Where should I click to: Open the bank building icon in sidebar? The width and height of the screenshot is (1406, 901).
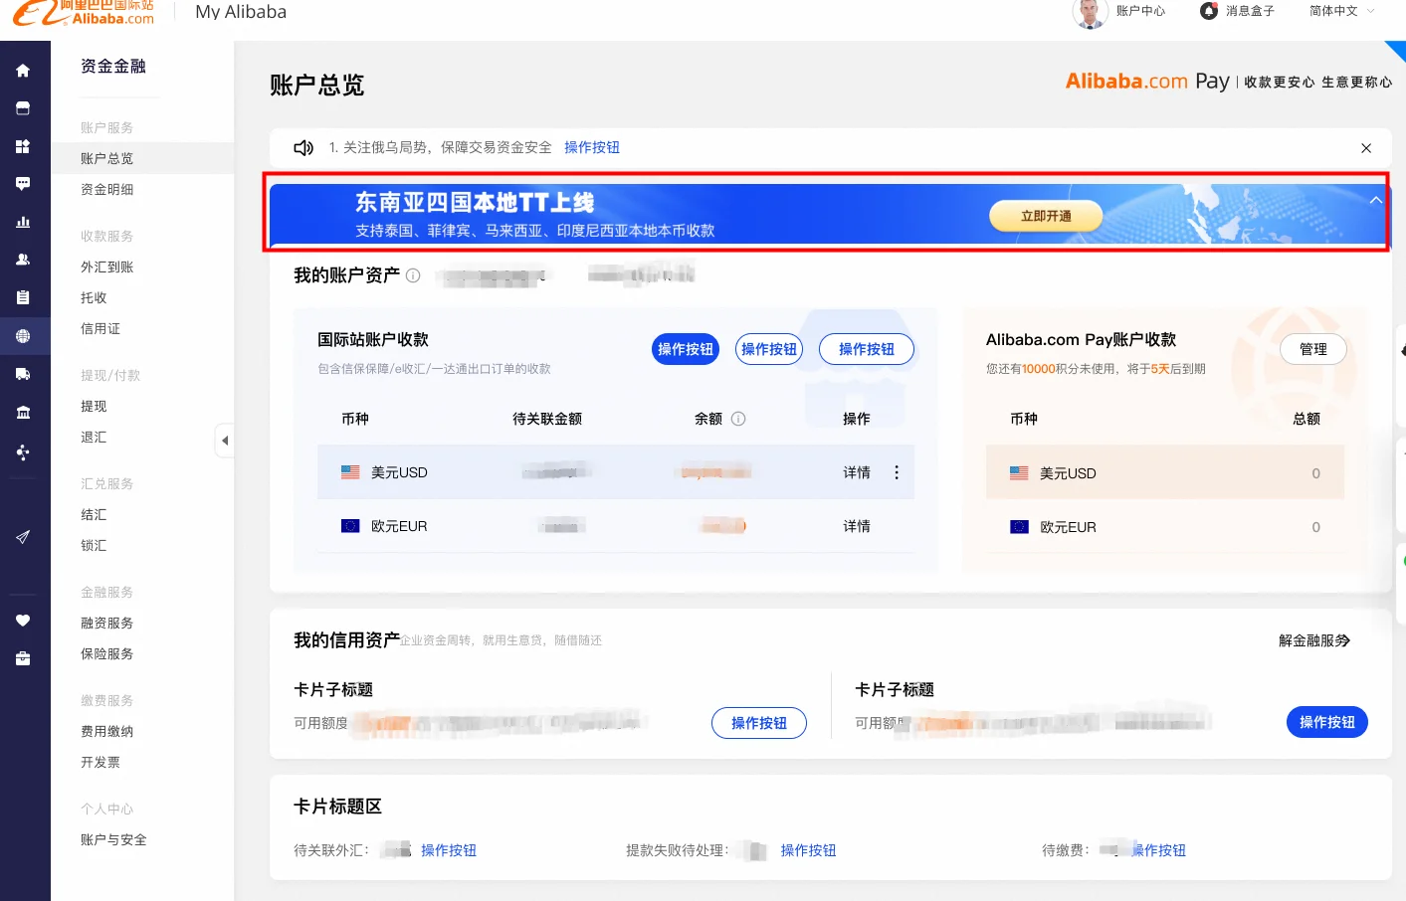tap(23, 413)
